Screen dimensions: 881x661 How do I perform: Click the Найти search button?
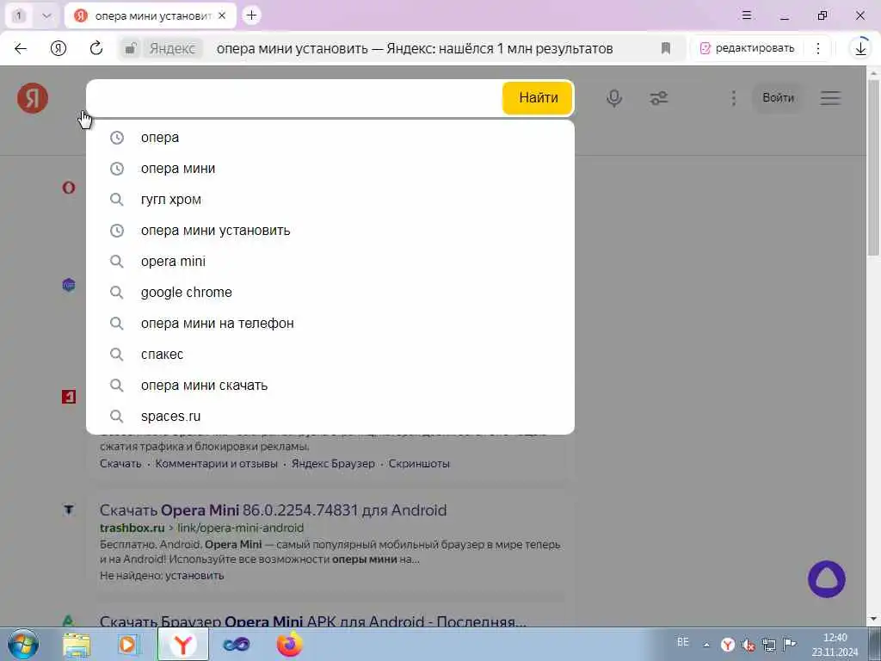click(538, 98)
